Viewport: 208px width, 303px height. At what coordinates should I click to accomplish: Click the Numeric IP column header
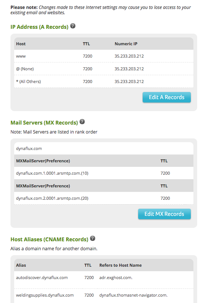tap(126, 44)
